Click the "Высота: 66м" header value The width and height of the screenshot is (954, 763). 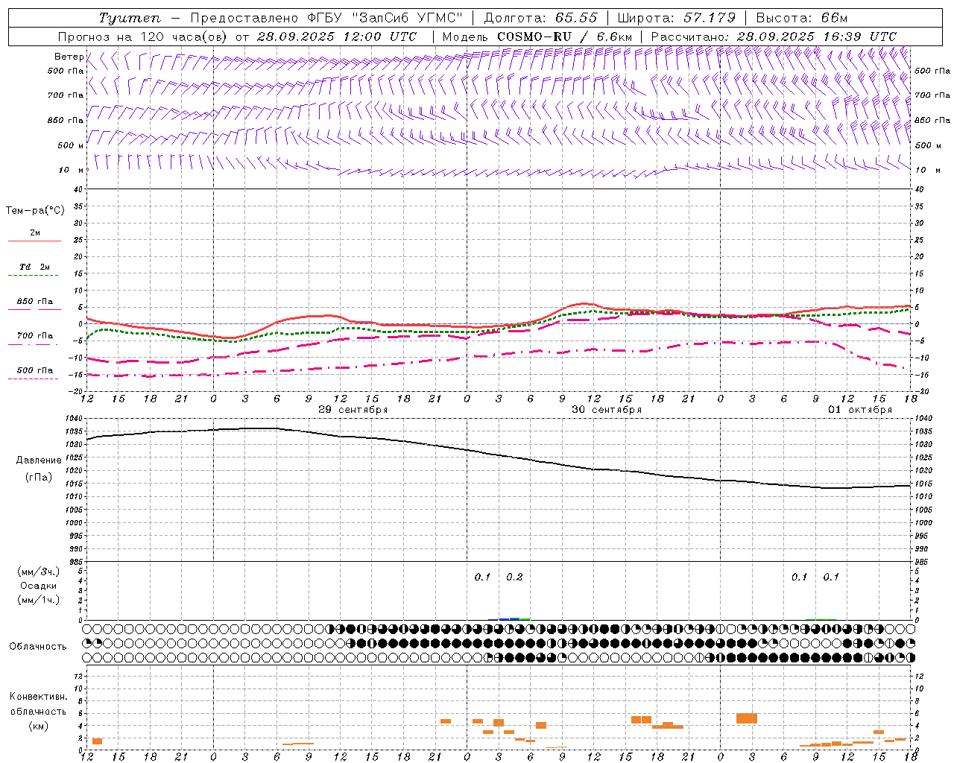click(x=802, y=18)
